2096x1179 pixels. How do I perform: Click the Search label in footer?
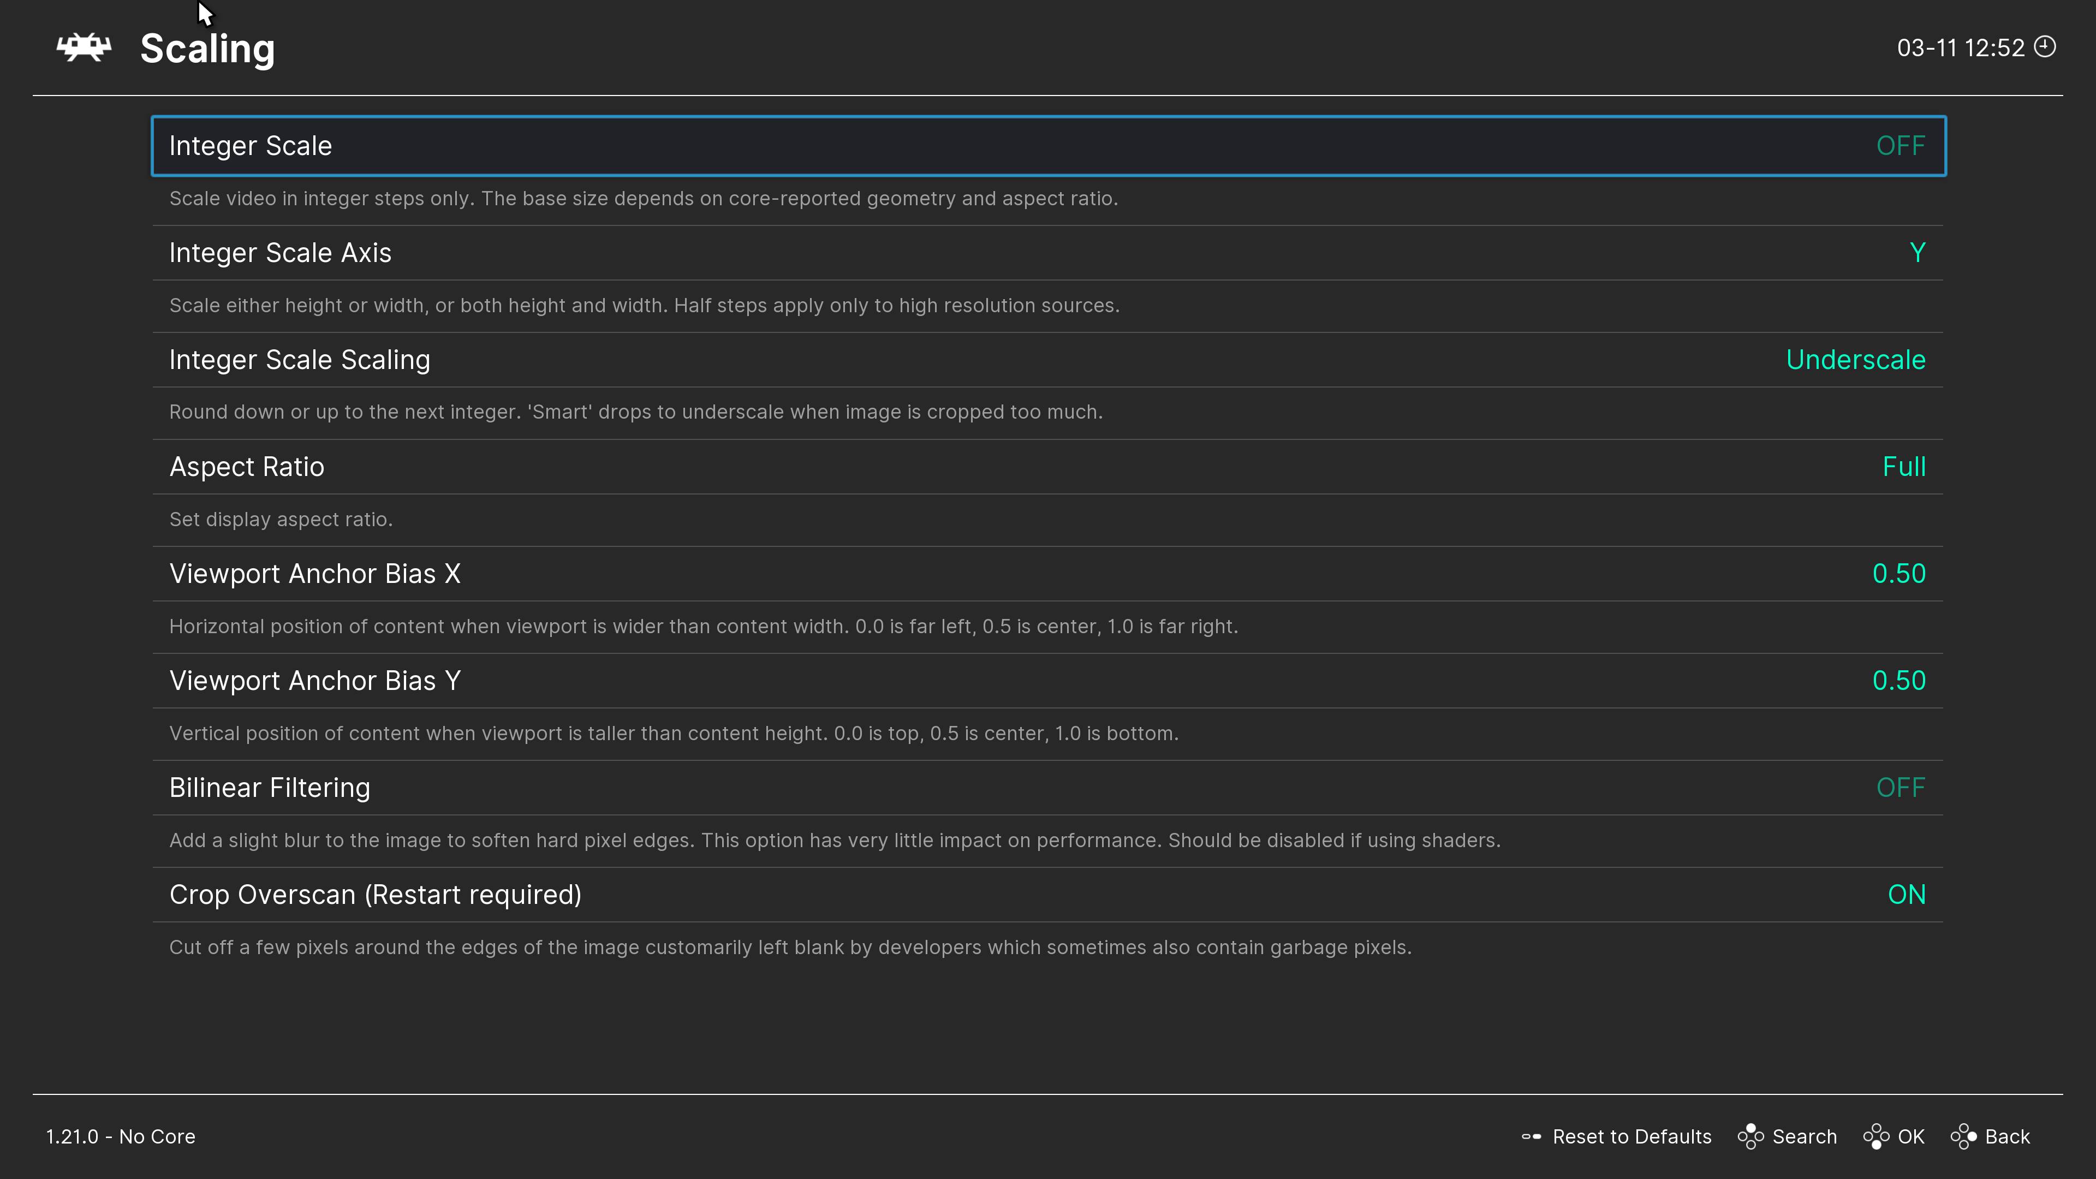coord(1804,1136)
